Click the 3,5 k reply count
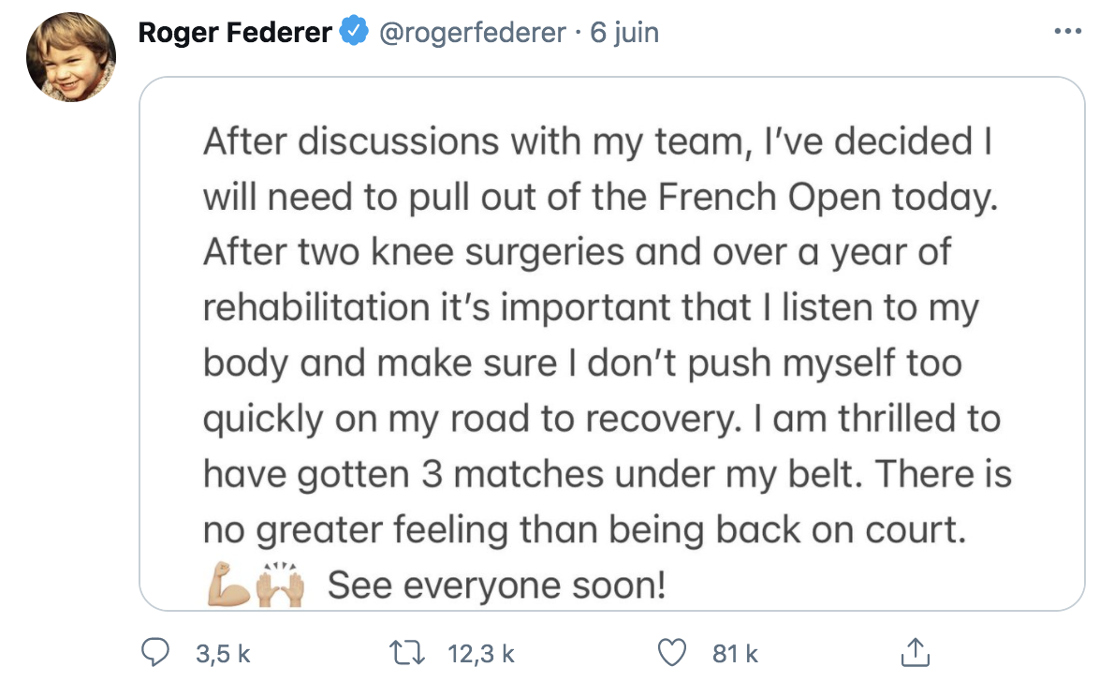 223,654
